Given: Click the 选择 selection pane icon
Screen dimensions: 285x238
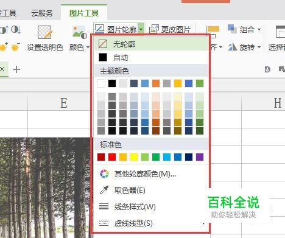Looking at the screenshot, I should click(280, 31).
